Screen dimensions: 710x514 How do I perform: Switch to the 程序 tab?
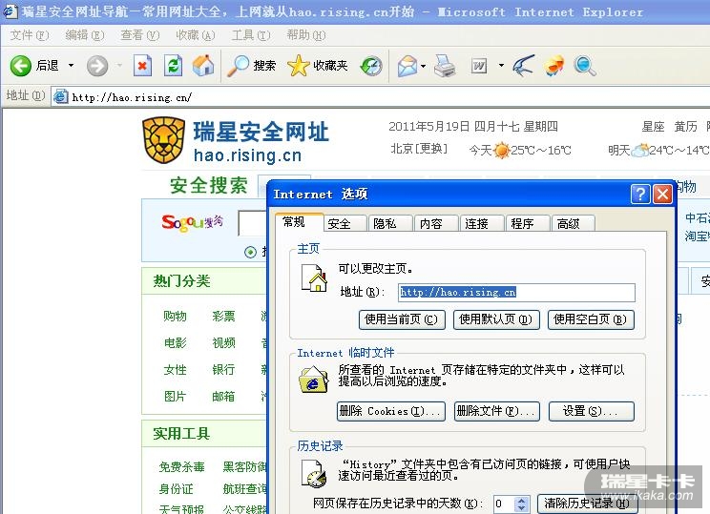(528, 223)
